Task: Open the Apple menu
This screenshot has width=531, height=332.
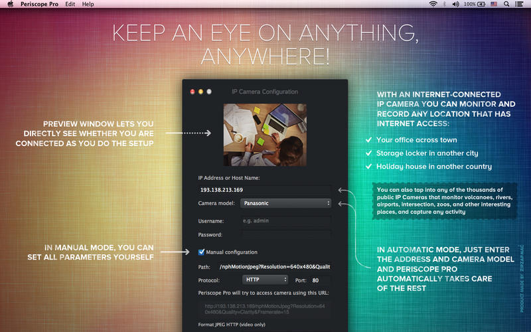Action: [11, 4]
